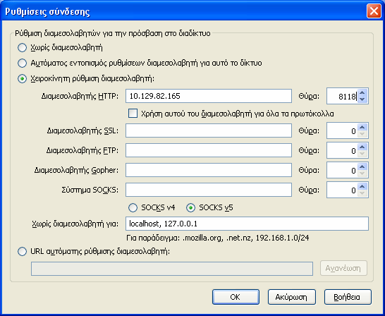Viewport: 385px width, 316px height.
Task: Select 'Χωρίς διαμεσολαβητή' radio option
Action: 22,48
